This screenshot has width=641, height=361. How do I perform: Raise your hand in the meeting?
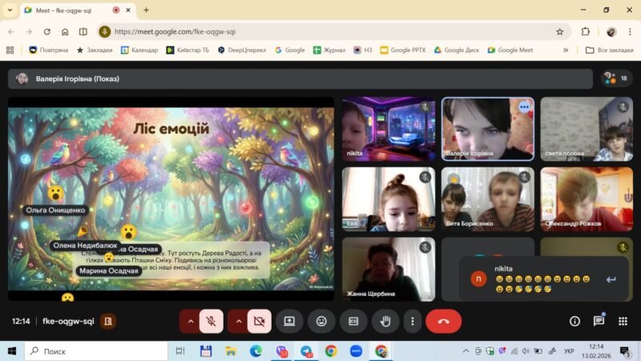click(385, 321)
